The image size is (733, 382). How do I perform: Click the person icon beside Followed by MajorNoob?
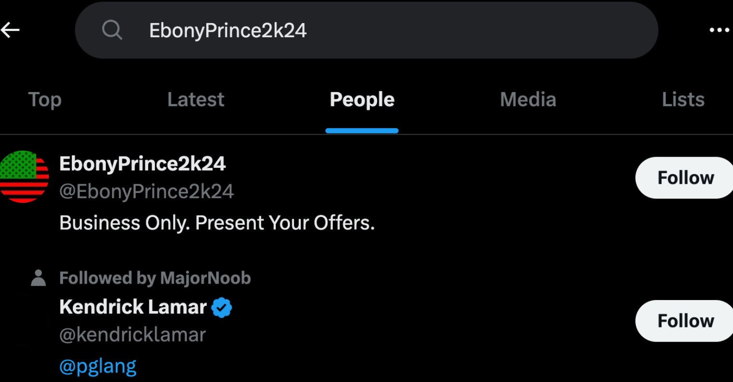(x=38, y=278)
